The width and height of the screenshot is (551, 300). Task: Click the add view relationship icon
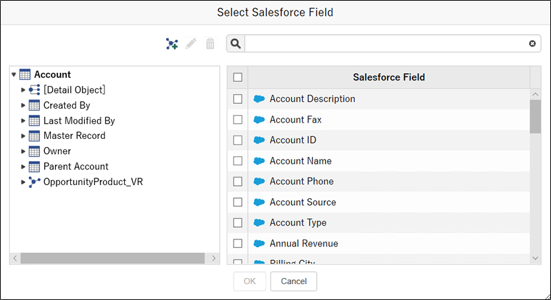(x=171, y=44)
